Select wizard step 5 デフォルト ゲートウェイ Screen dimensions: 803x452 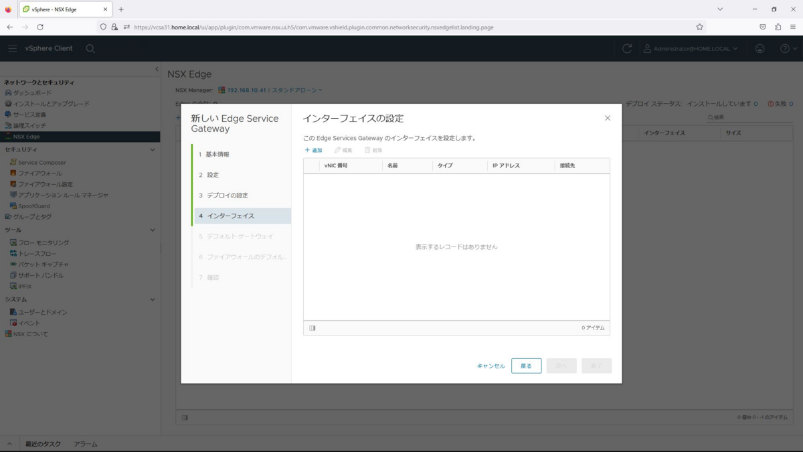[242, 236]
